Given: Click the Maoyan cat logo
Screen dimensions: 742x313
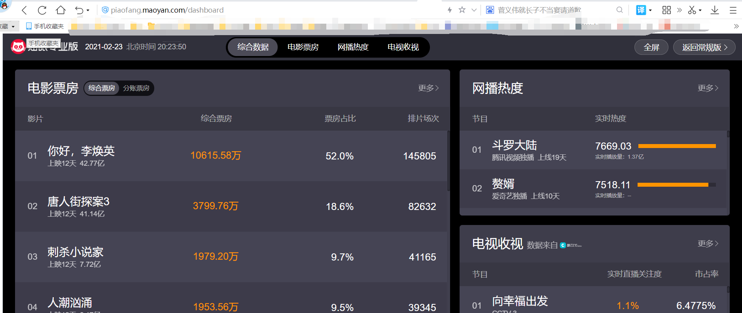Looking at the screenshot, I should pos(18,47).
